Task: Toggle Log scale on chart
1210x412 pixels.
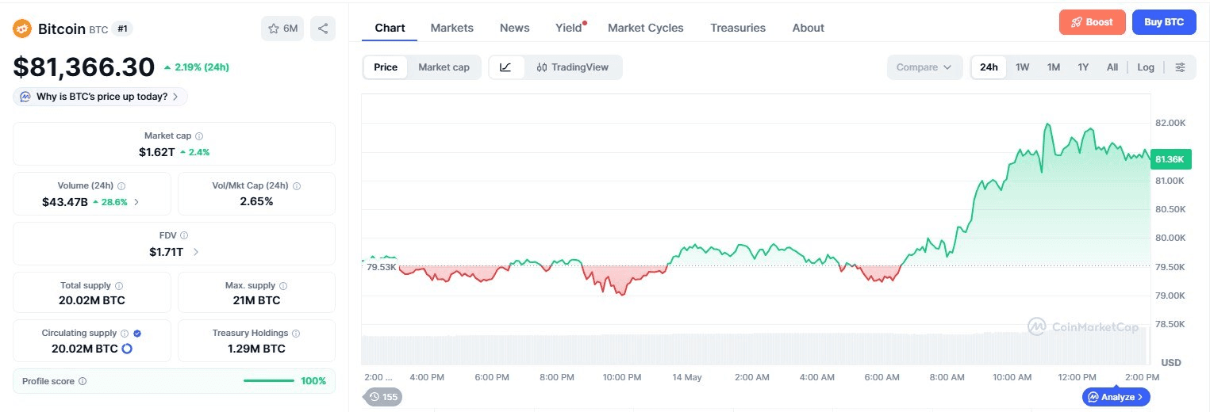Action: [1146, 67]
